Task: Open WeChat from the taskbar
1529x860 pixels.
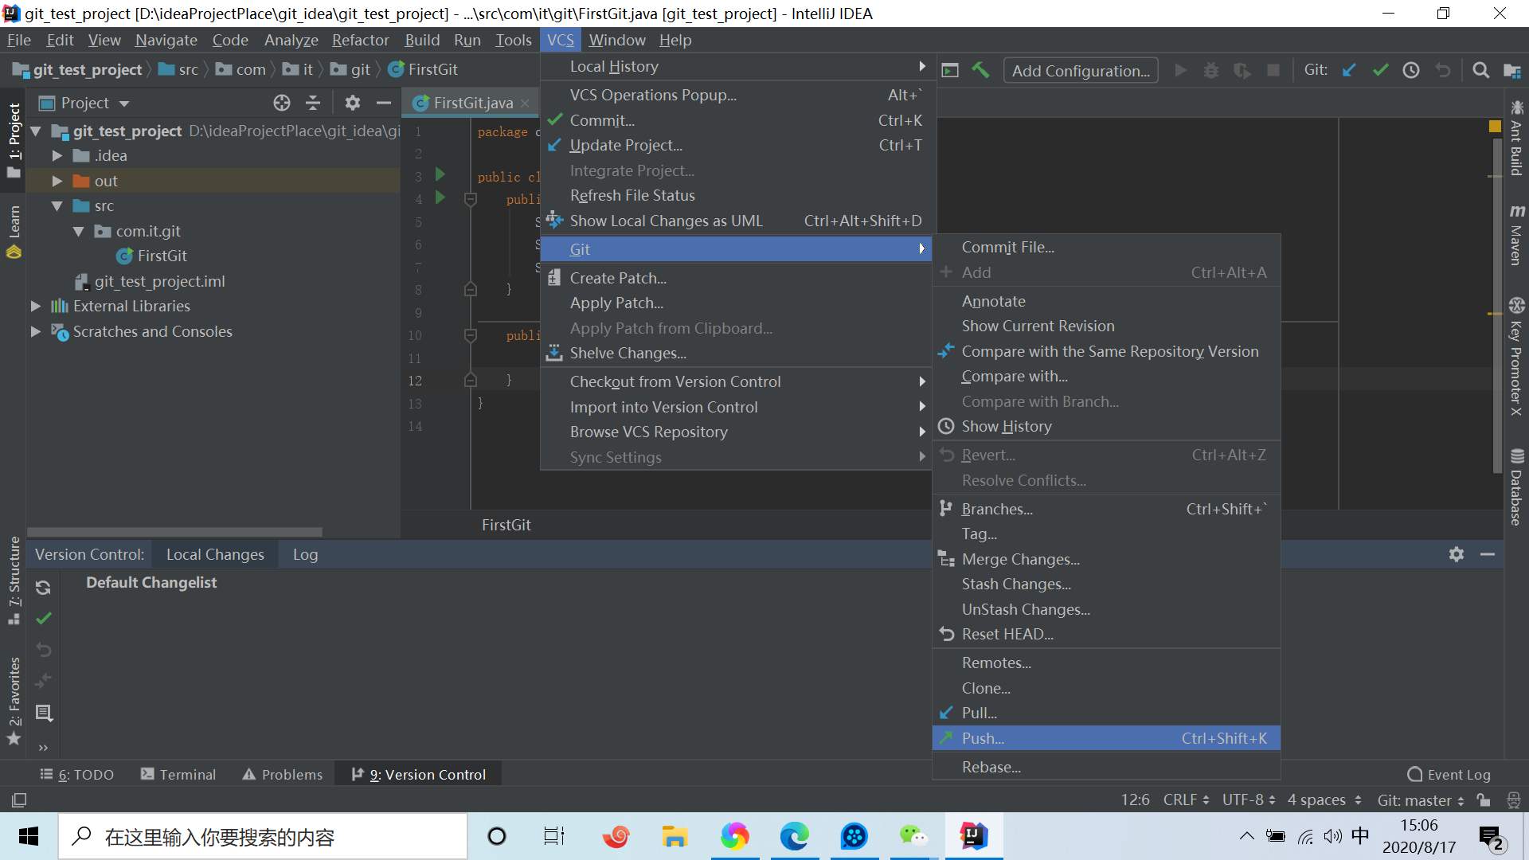Action: 913,836
